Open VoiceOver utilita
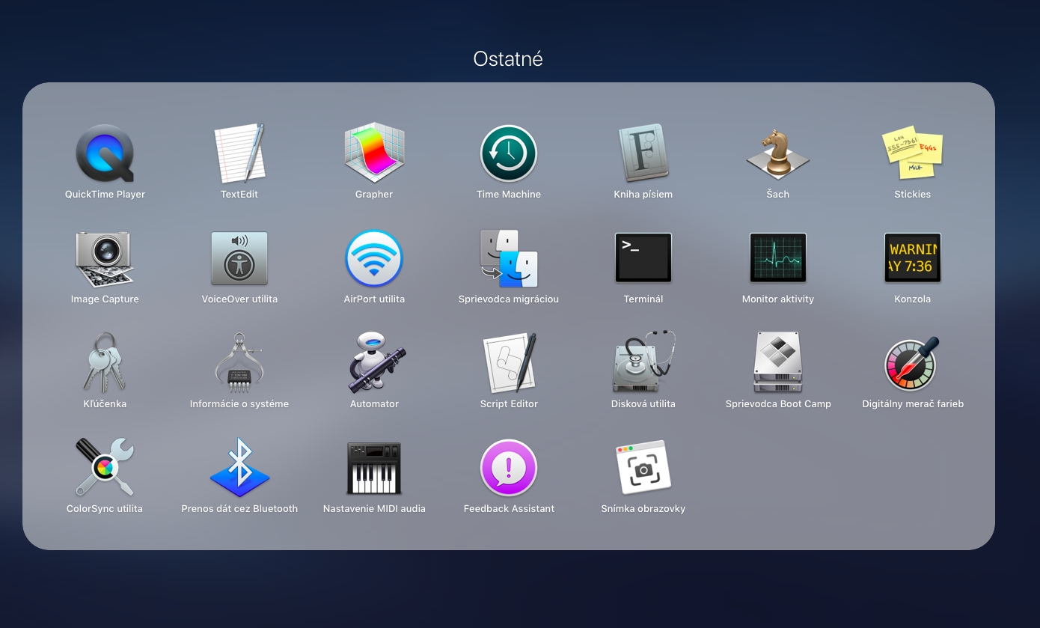This screenshot has height=628, width=1040. [239, 258]
